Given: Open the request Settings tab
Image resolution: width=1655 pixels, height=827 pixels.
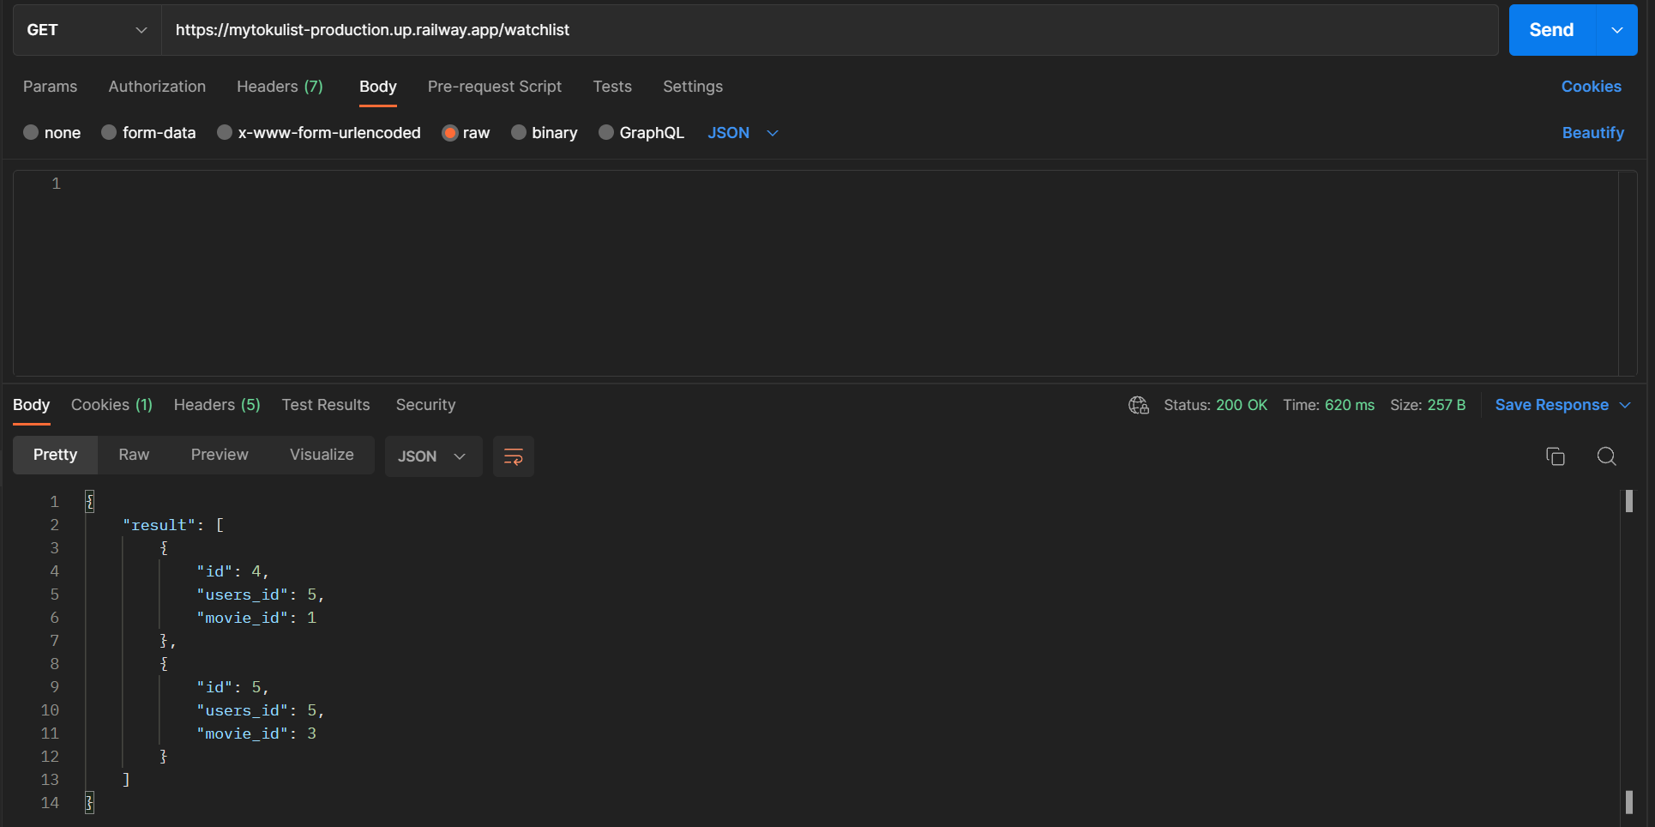Looking at the screenshot, I should pos(693,87).
